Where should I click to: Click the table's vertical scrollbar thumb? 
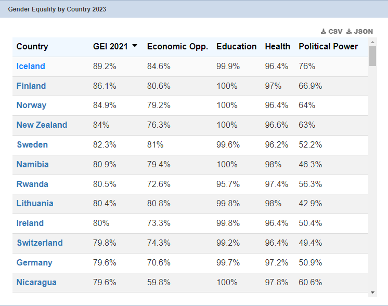pos(372,56)
